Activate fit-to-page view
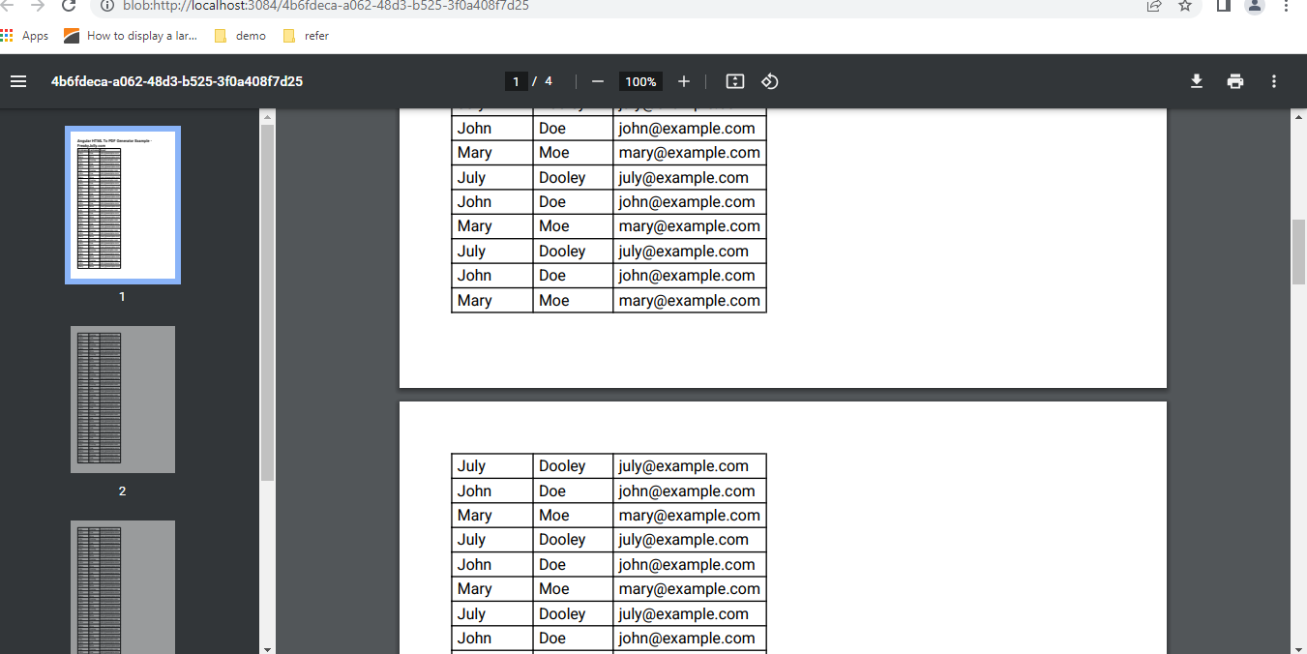 coord(734,81)
